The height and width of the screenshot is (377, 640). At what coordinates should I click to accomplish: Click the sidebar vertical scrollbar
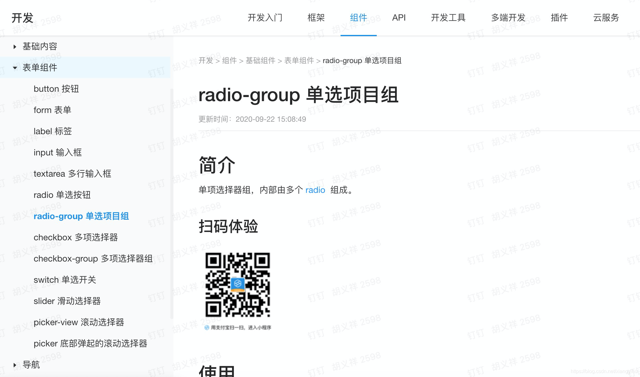(171, 203)
